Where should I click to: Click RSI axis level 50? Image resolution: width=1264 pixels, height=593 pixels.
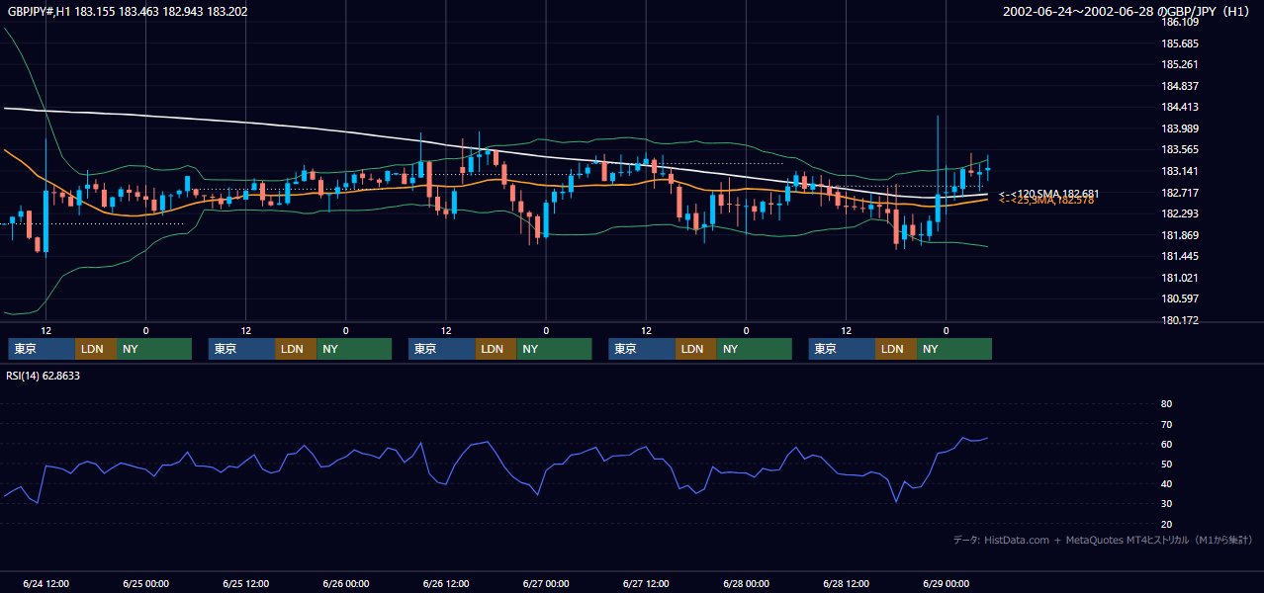pos(1166,464)
